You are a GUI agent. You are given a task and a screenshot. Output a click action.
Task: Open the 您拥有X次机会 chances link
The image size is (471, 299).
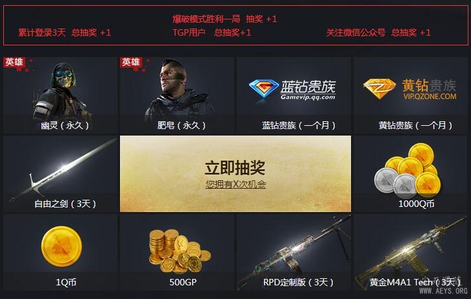point(235,184)
